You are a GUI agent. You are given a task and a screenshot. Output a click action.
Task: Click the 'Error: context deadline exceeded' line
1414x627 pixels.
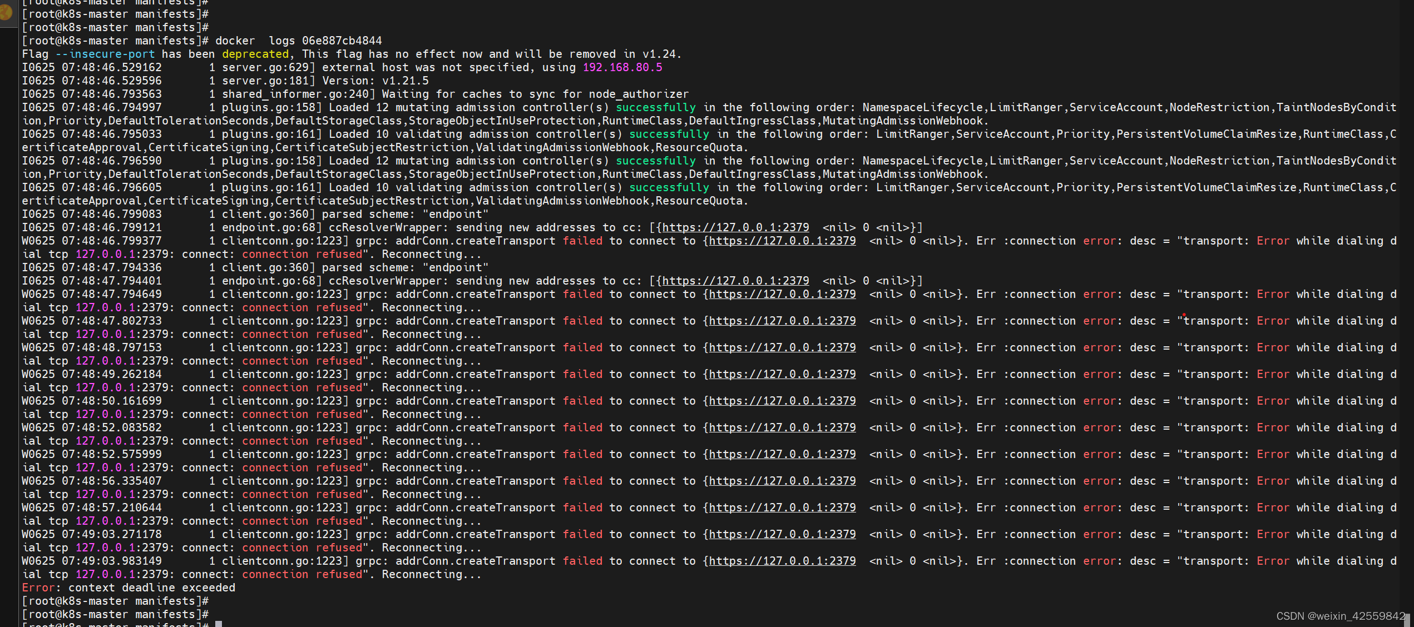[x=128, y=588]
